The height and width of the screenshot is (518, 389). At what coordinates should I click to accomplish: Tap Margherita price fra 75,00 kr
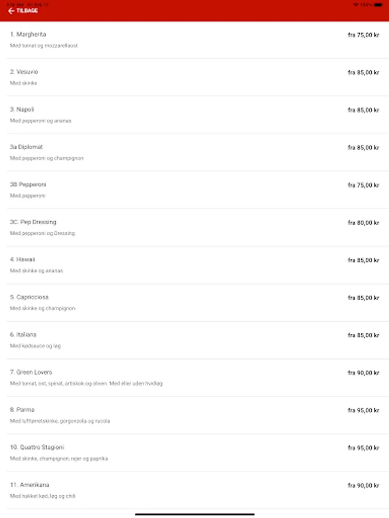click(x=363, y=35)
